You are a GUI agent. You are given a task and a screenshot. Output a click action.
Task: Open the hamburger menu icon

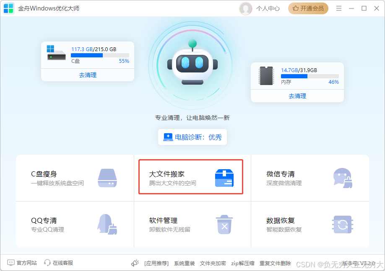339,8
